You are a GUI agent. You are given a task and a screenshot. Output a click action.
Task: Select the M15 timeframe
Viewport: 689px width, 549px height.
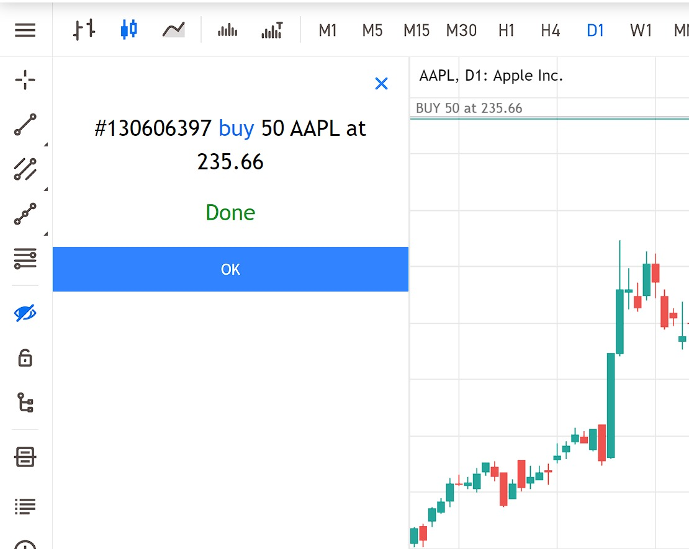pos(417,30)
